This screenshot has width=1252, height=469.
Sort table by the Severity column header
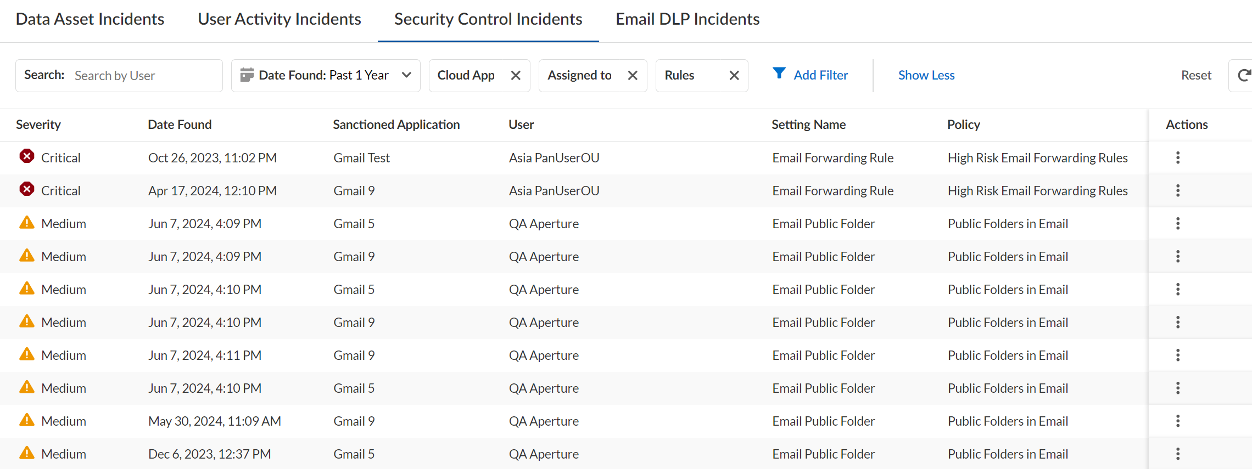tap(38, 125)
